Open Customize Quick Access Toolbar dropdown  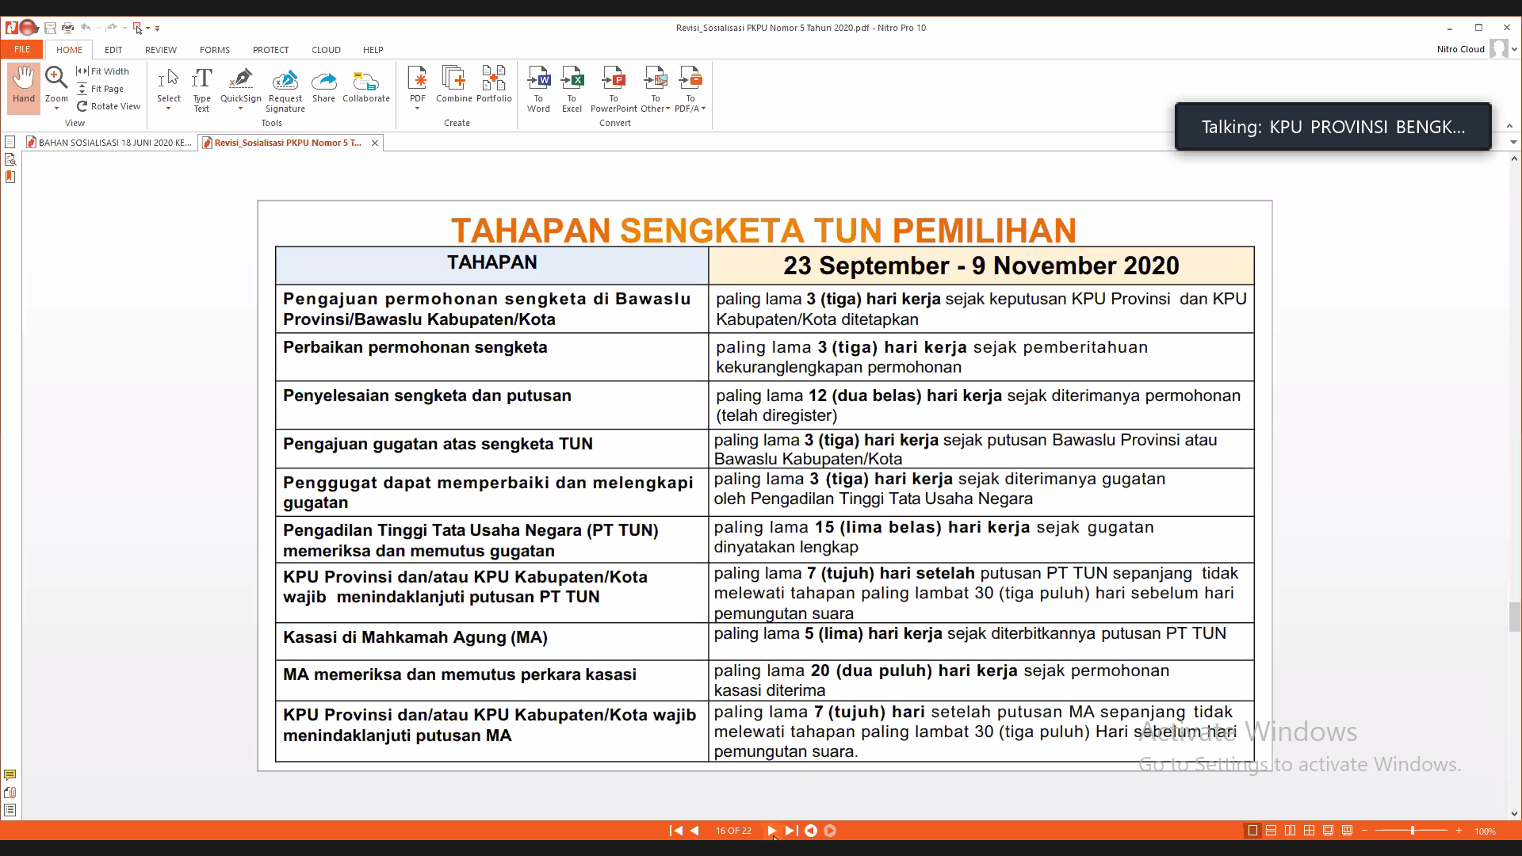pos(157,29)
